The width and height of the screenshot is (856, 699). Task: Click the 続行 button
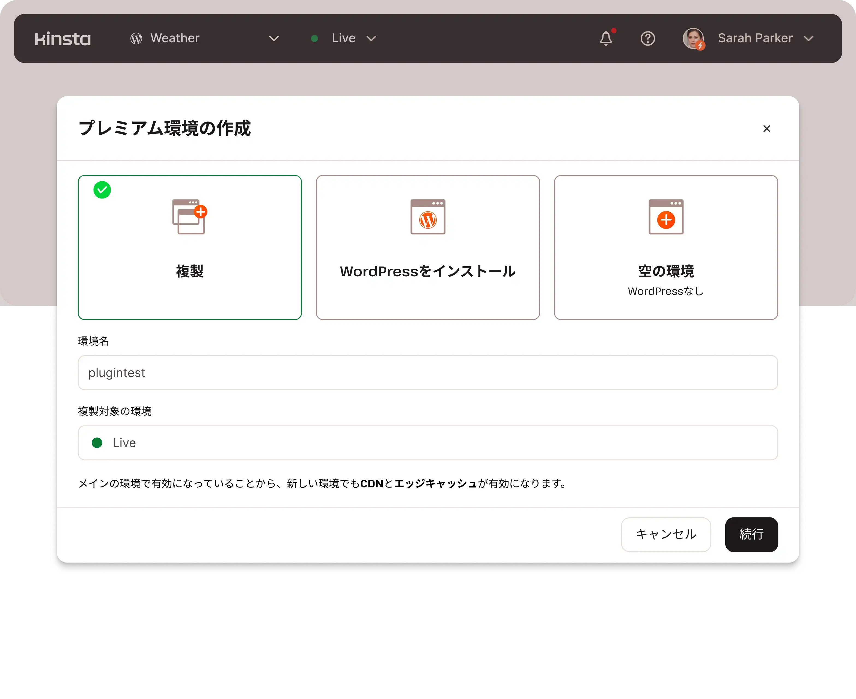751,534
